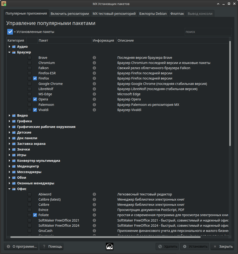The height and width of the screenshot is (254, 238).
Task: Open info icon for Evince
Action: point(94,210)
